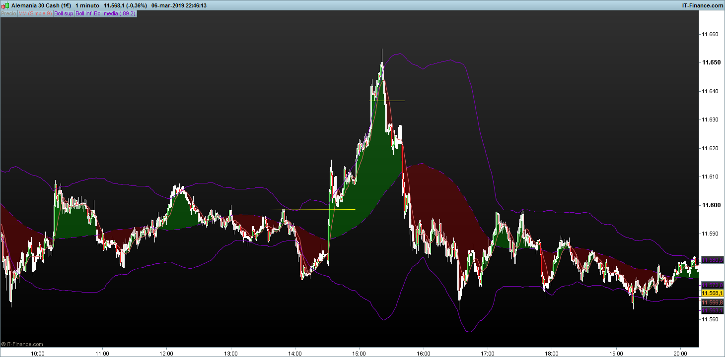Select the yellow horizontal line near 11.600

(312, 209)
